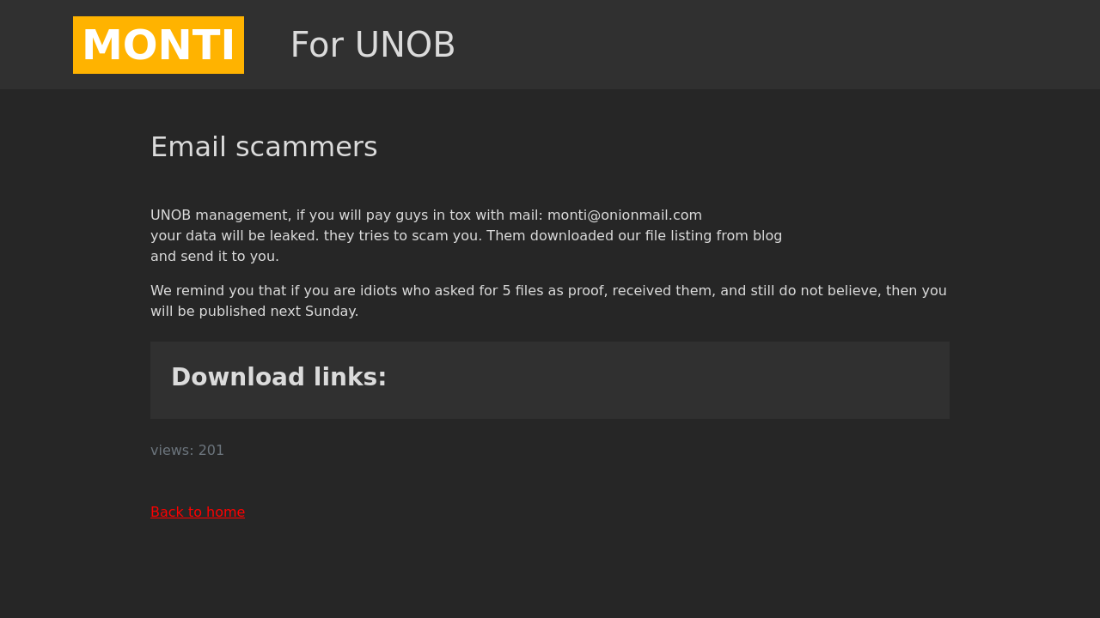
Task: Click the word Sunday in the warning
Action: point(332,312)
